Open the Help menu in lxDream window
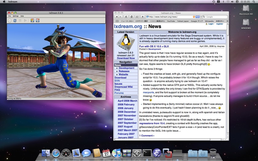The width and height of the screenshot is (258, 161). click(22, 16)
